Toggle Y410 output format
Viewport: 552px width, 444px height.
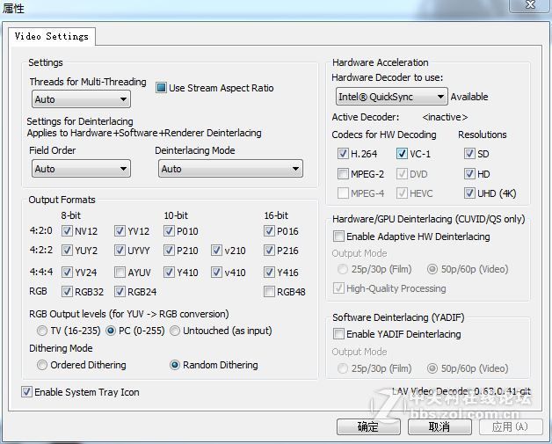tap(169, 273)
